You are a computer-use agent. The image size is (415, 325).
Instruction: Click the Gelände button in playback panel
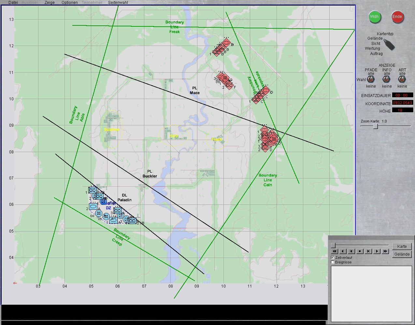tap(402, 254)
